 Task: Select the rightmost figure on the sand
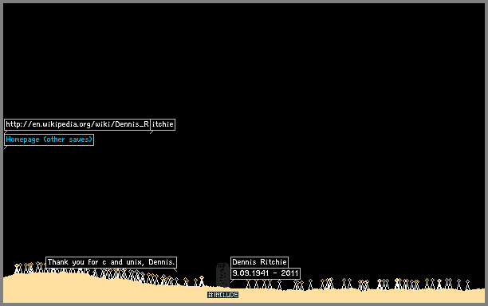click(467, 284)
